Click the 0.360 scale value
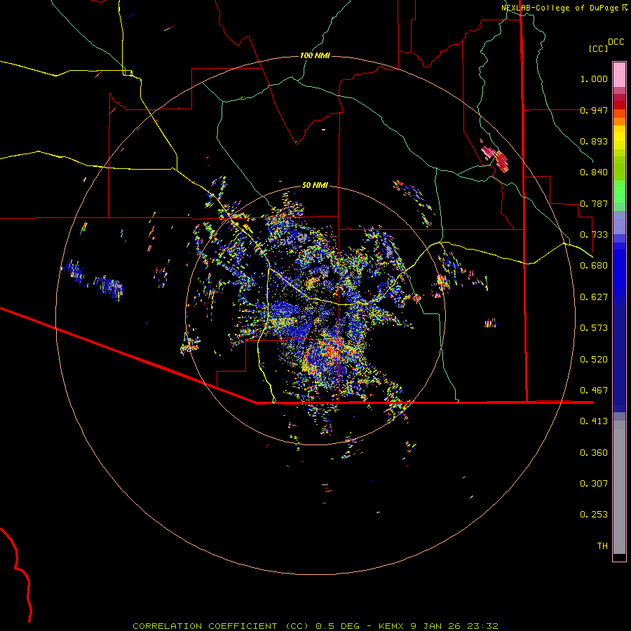This screenshot has width=631, height=631. (x=594, y=453)
